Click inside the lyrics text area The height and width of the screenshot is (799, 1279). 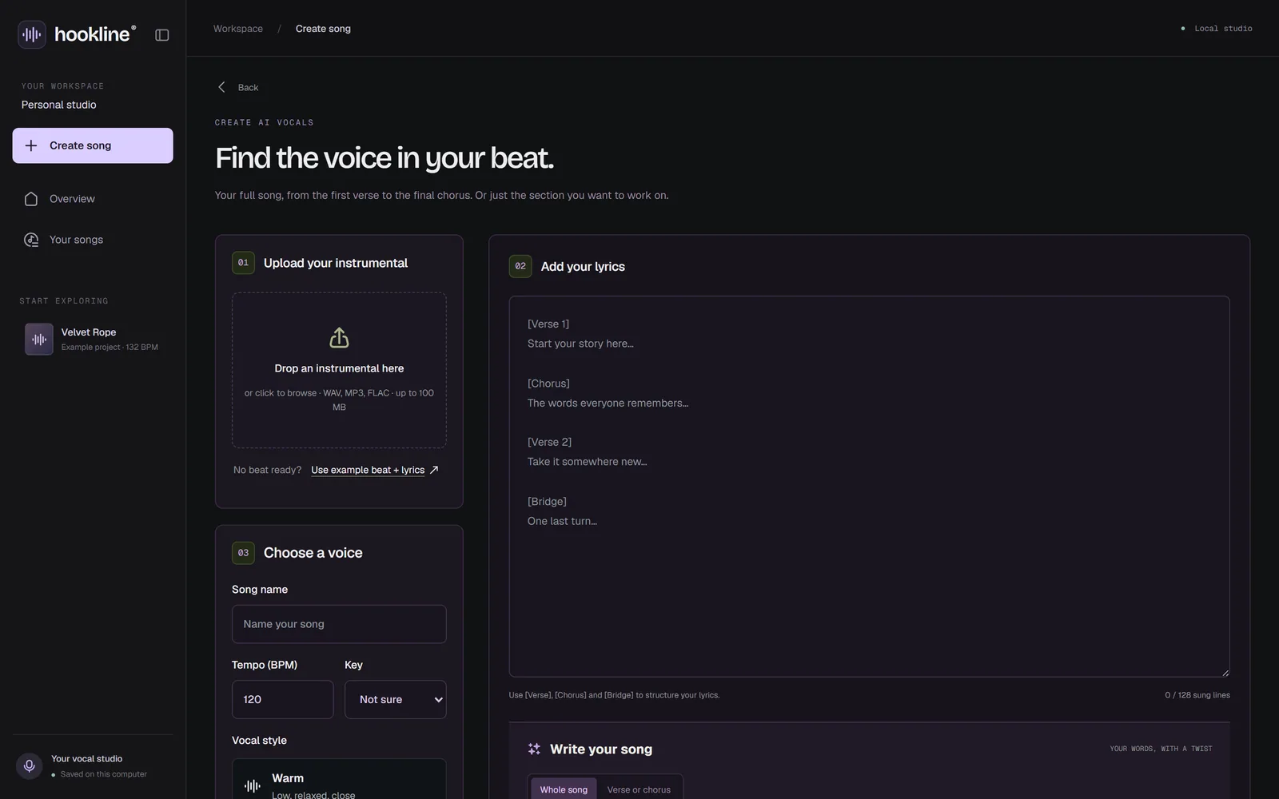(870, 487)
